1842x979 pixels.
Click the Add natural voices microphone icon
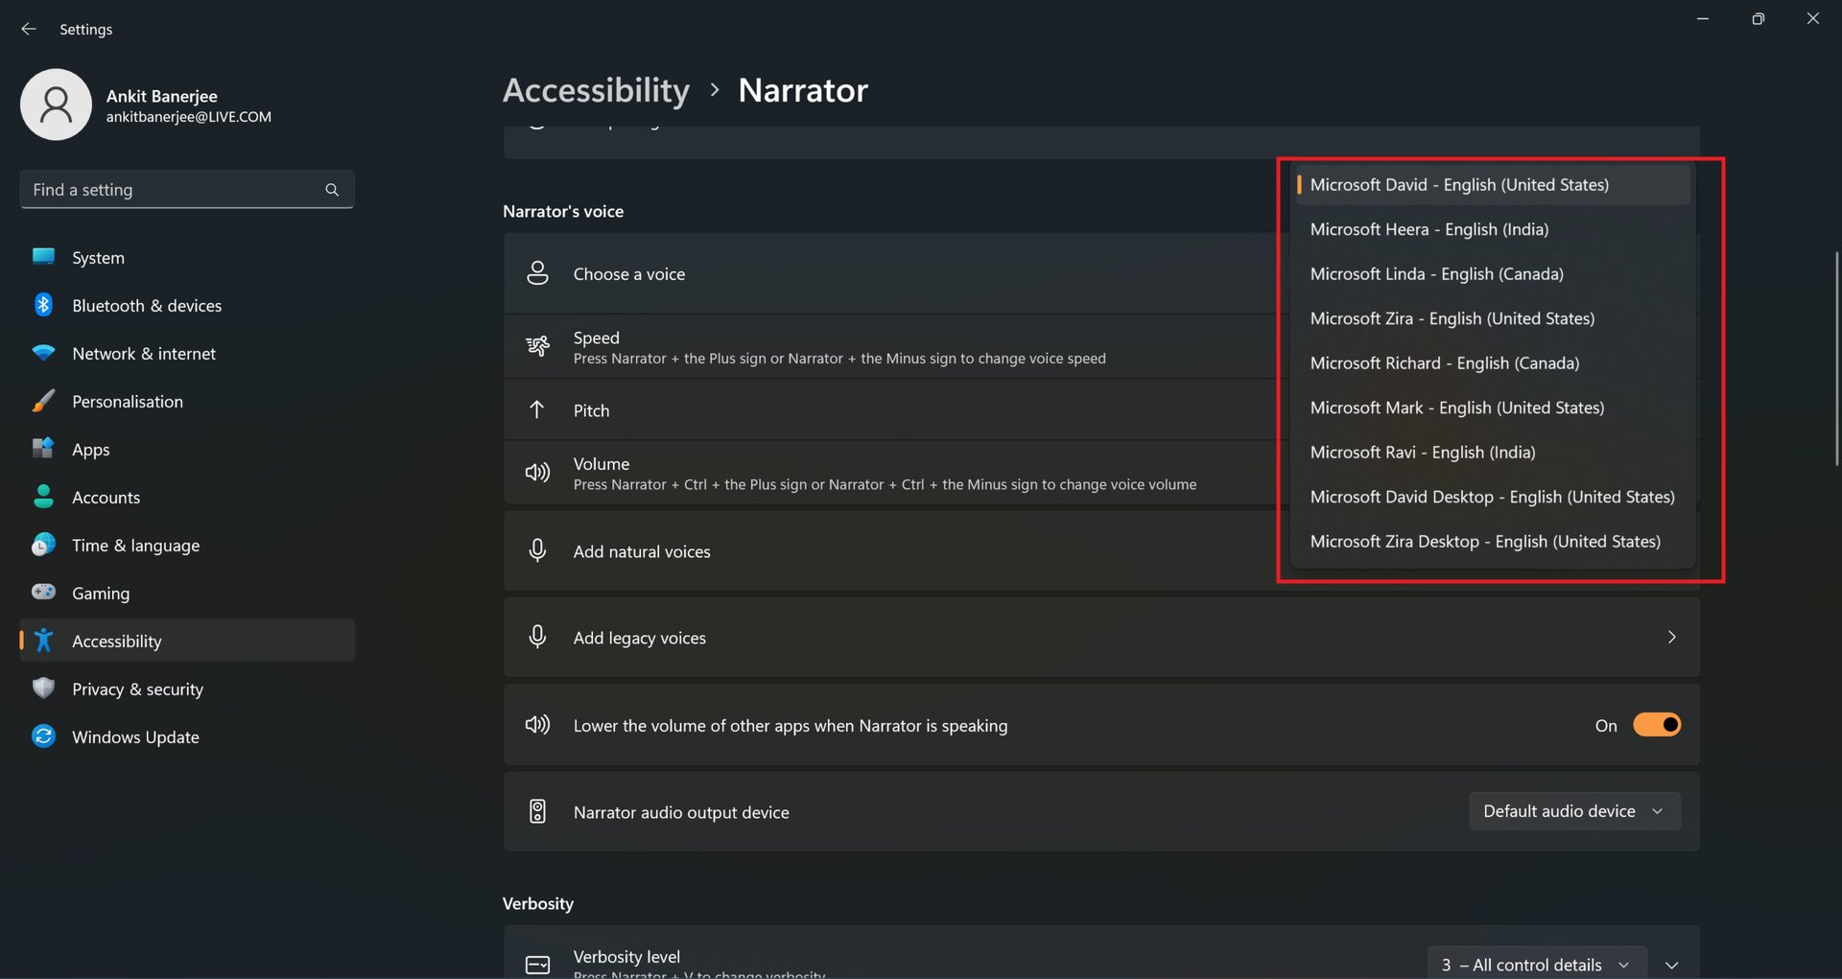(x=537, y=550)
